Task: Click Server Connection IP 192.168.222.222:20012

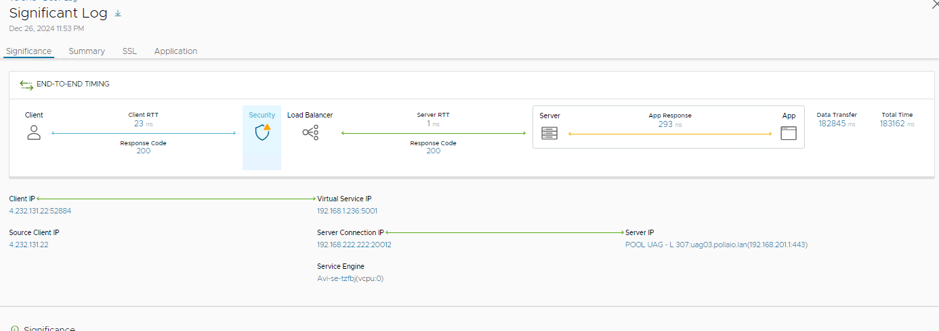Action: pos(354,245)
